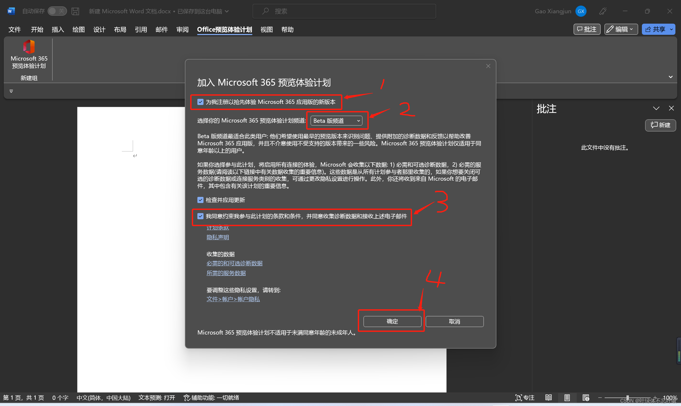The image size is (681, 406).
Task: Switch to the 绘图 tab
Action: click(78, 29)
